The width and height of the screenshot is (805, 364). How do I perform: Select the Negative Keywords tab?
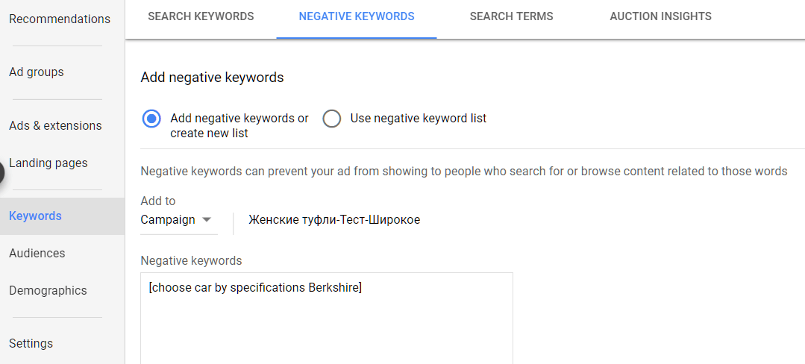pos(357,16)
